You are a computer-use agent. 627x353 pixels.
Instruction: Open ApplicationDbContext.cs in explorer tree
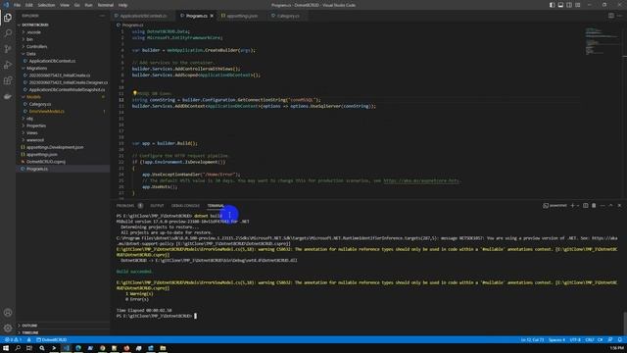point(52,61)
